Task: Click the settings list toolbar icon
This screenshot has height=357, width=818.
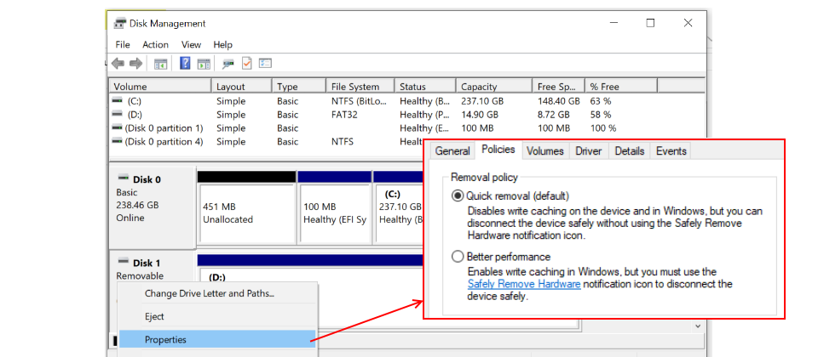Action: [265, 64]
